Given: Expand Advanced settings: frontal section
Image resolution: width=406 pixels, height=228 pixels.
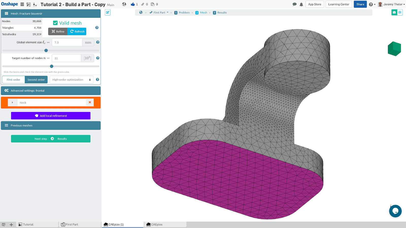Looking at the screenshot, I should coord(51,91).
